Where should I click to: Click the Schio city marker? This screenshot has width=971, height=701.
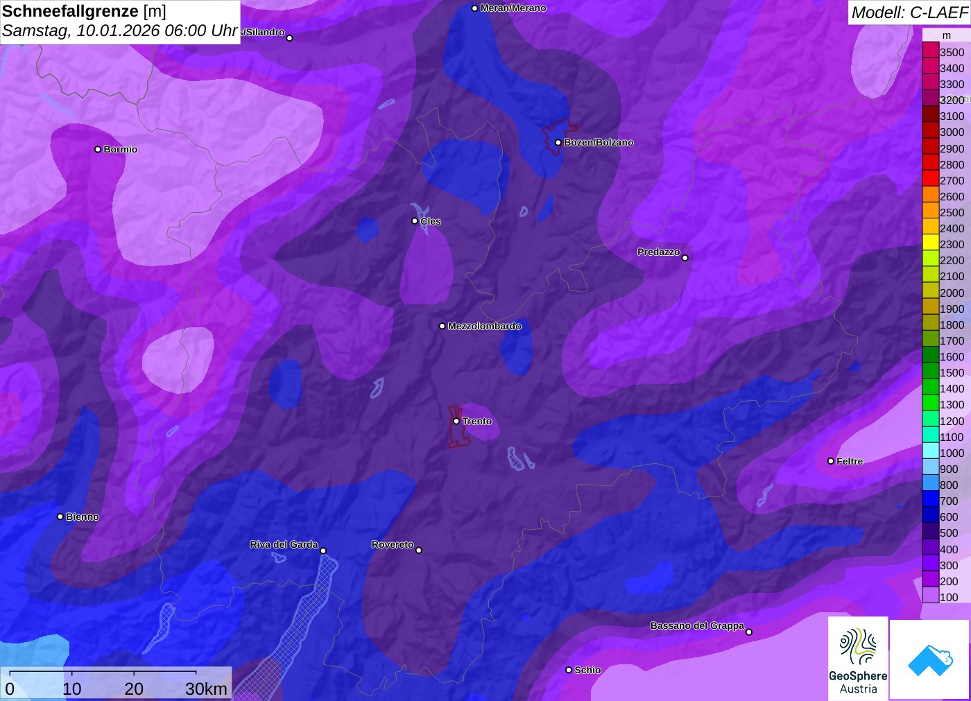click(569, 670)
